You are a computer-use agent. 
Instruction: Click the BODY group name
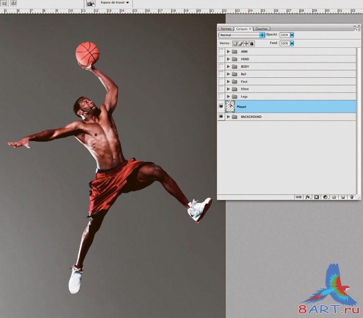(x=245, y=67)
